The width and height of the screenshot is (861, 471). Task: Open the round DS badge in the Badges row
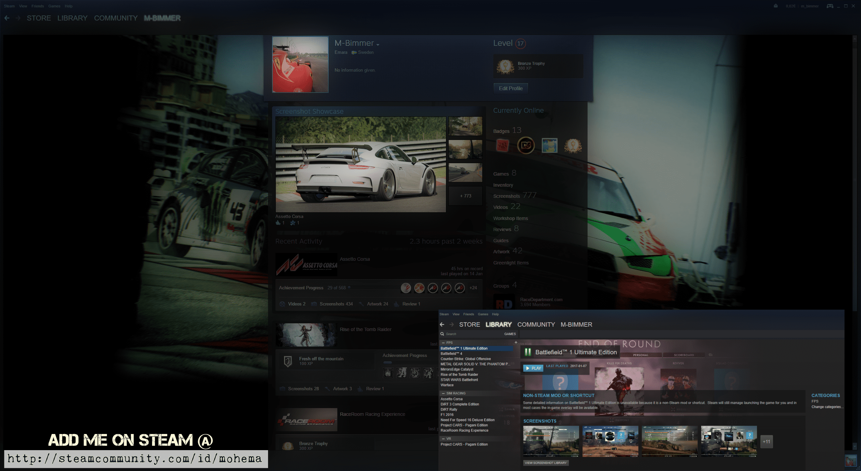[x=526, y=145]
